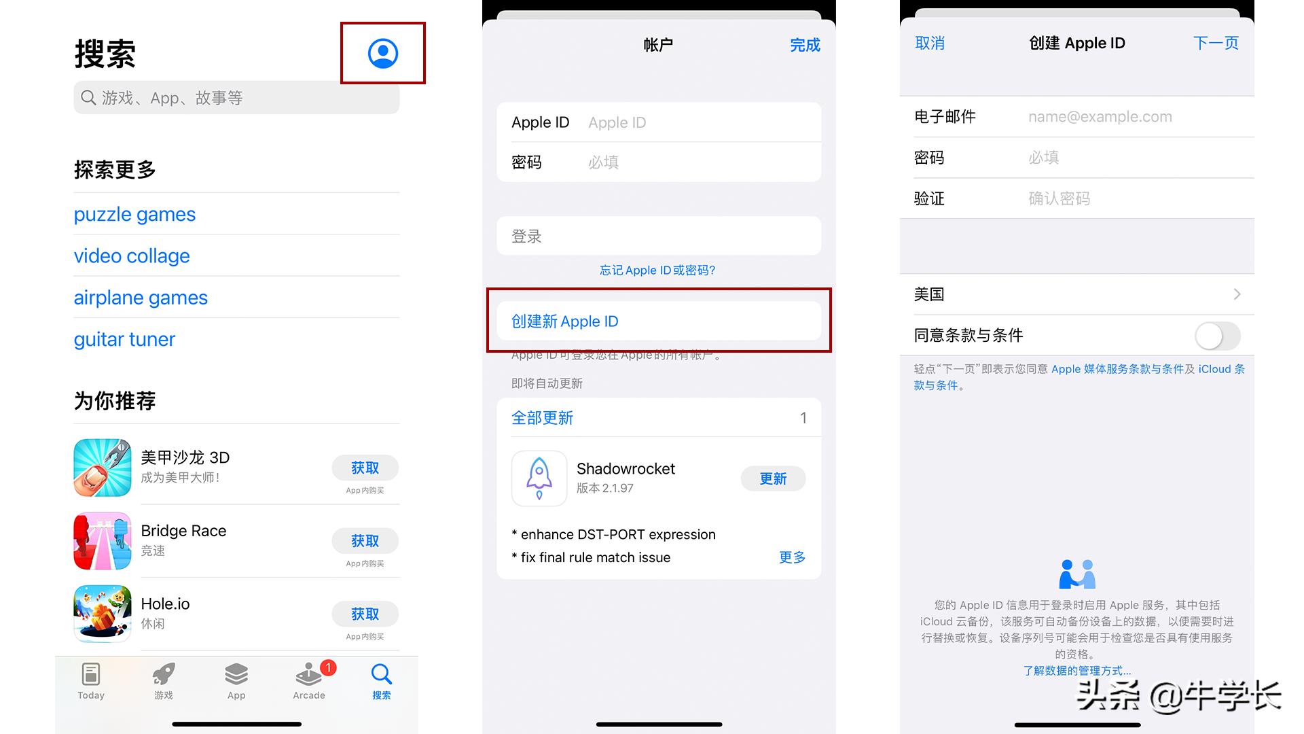Click 忘记 Apple ID 或密码 link
Screen dimensions: 1304x734
tap(660, 270)
